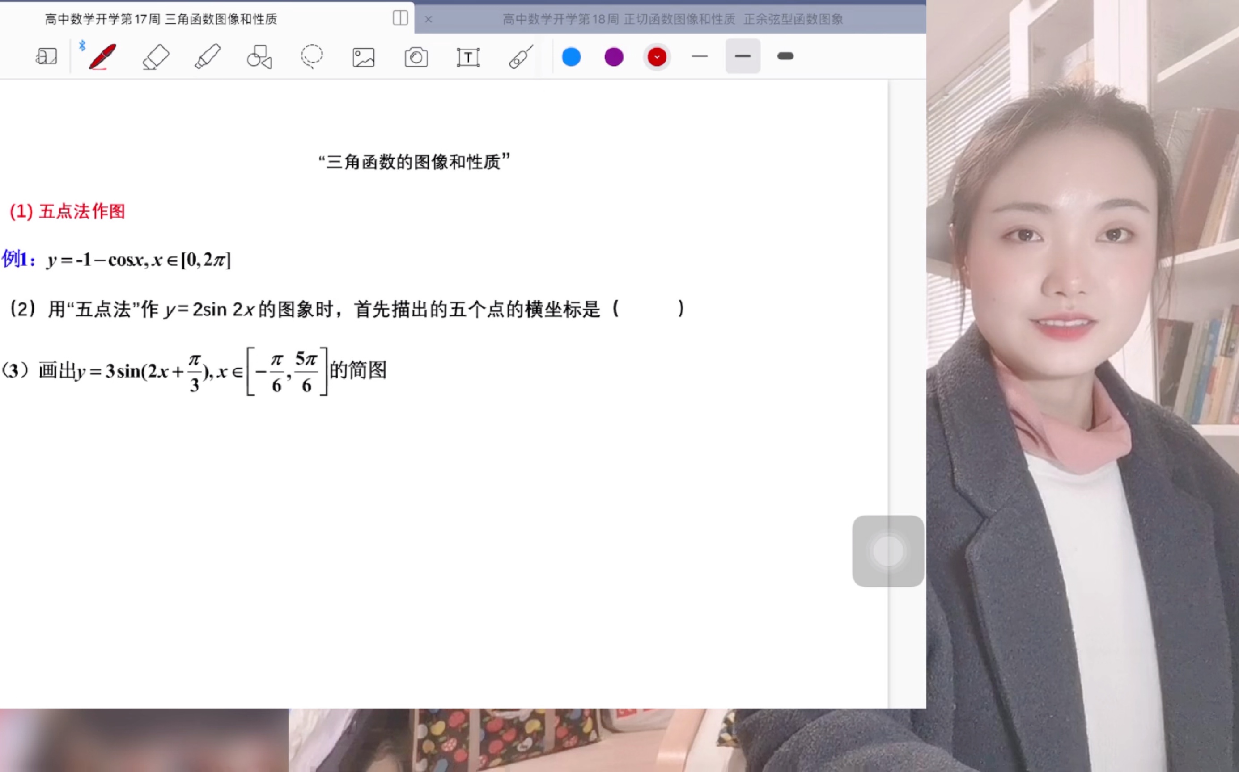Viewport: 1239px width, 772px height.
Task: Choose the blue pen color
Action: coord(571,57)
